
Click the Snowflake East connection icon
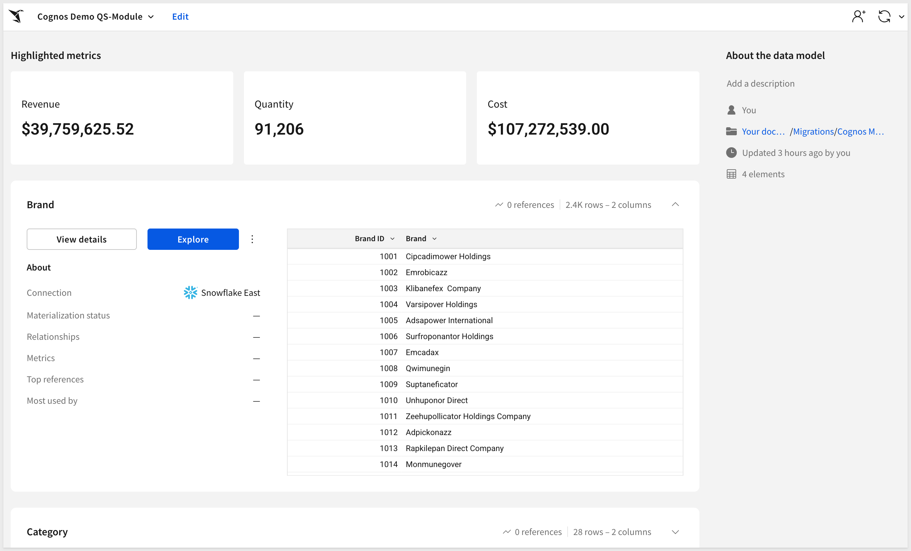coord(191,292)
